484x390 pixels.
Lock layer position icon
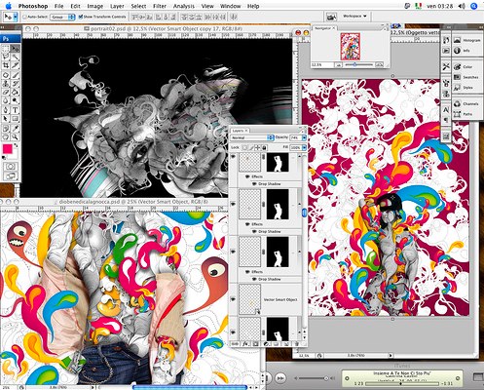(x=258, y=148)
